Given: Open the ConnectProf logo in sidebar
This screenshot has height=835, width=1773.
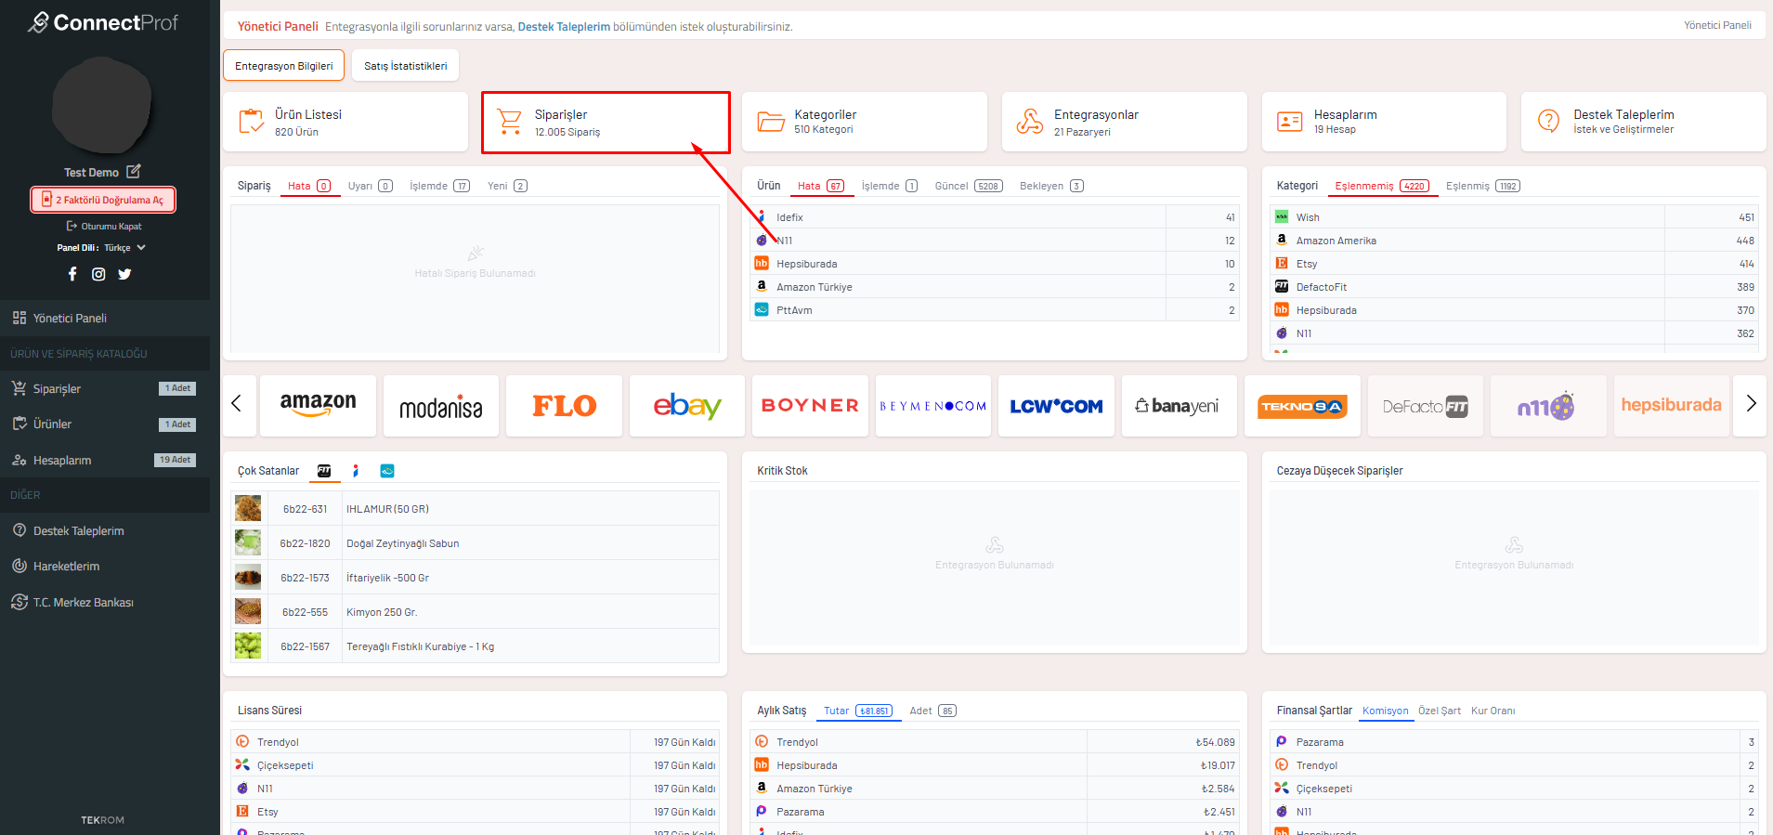Looking at the screenshot, I should [x=102, y=22].
